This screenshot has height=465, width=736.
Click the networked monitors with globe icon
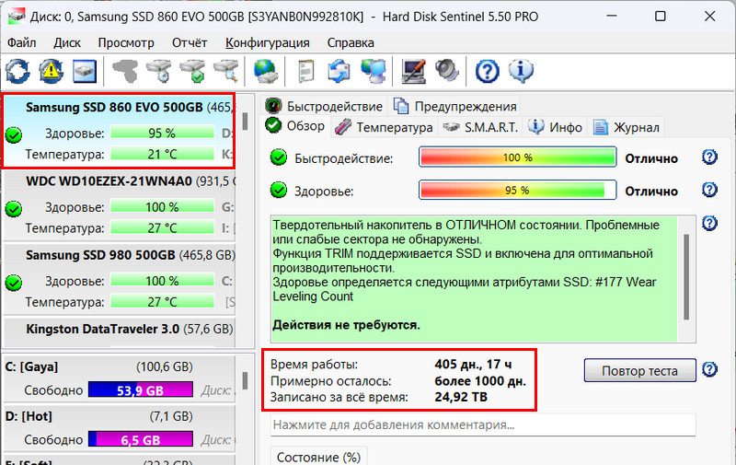pyautogui.click(x=374, y=72)
